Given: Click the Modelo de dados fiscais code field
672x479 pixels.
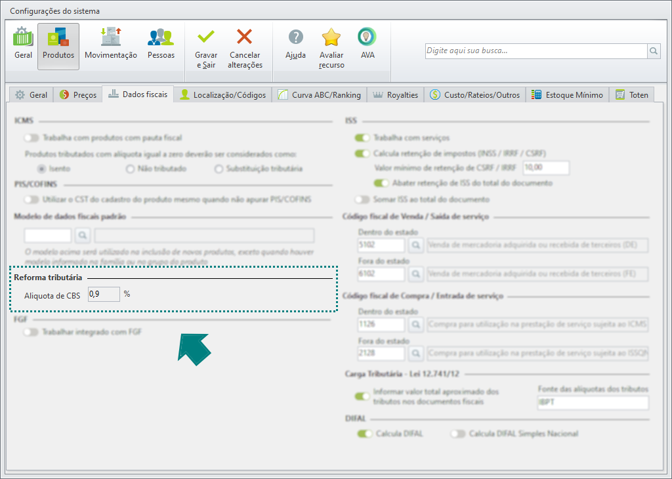Looking at the screenshot, I should tap(48, 235).
